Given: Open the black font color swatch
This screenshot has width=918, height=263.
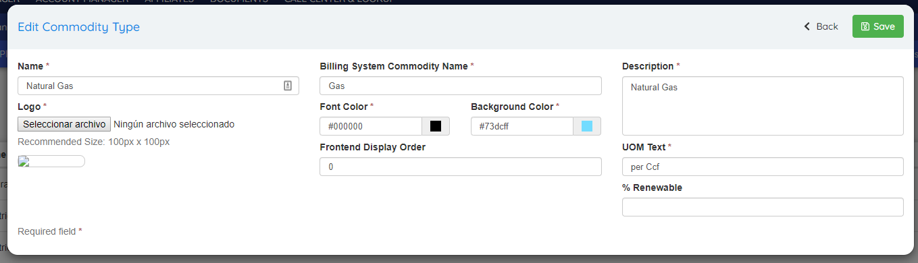Looking at the screenshot, I should click(x=436, y=126).
